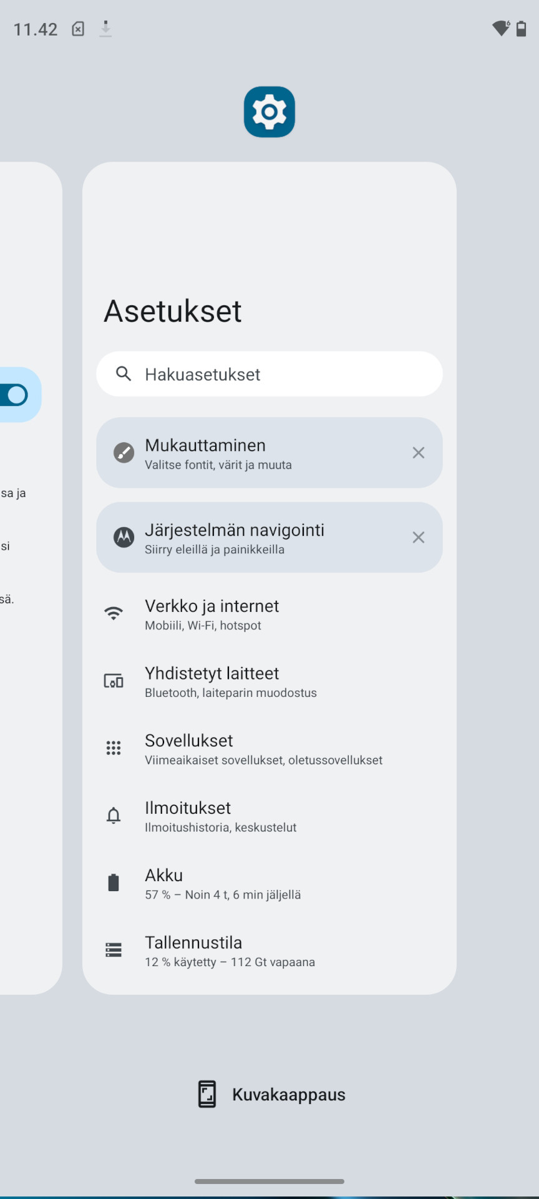
Task: Open Verkko ja internet settings
Action: [x=269, y=614]
